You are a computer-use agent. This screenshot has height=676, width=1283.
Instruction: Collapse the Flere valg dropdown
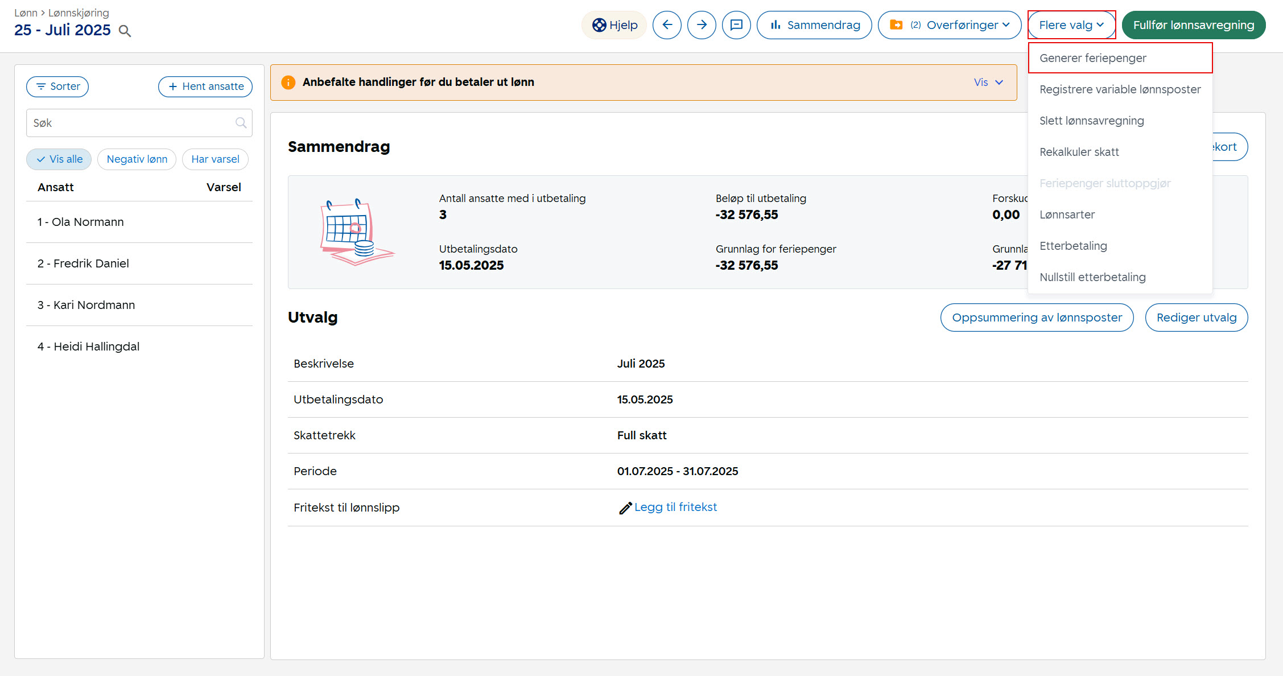[x=1071, y=25]
